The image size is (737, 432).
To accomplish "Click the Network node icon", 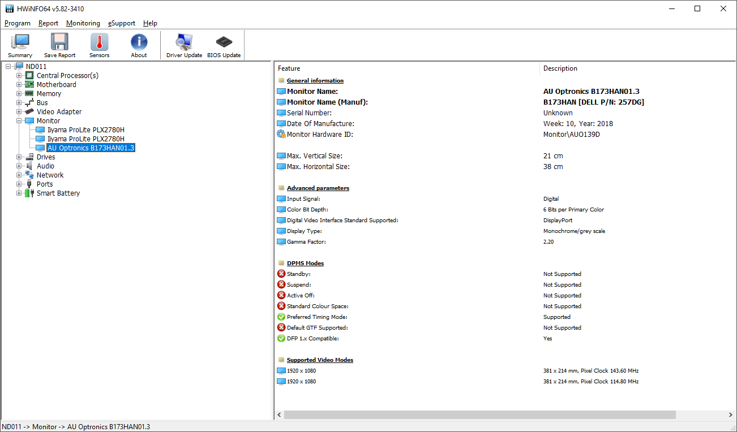I will click(29, 175).
